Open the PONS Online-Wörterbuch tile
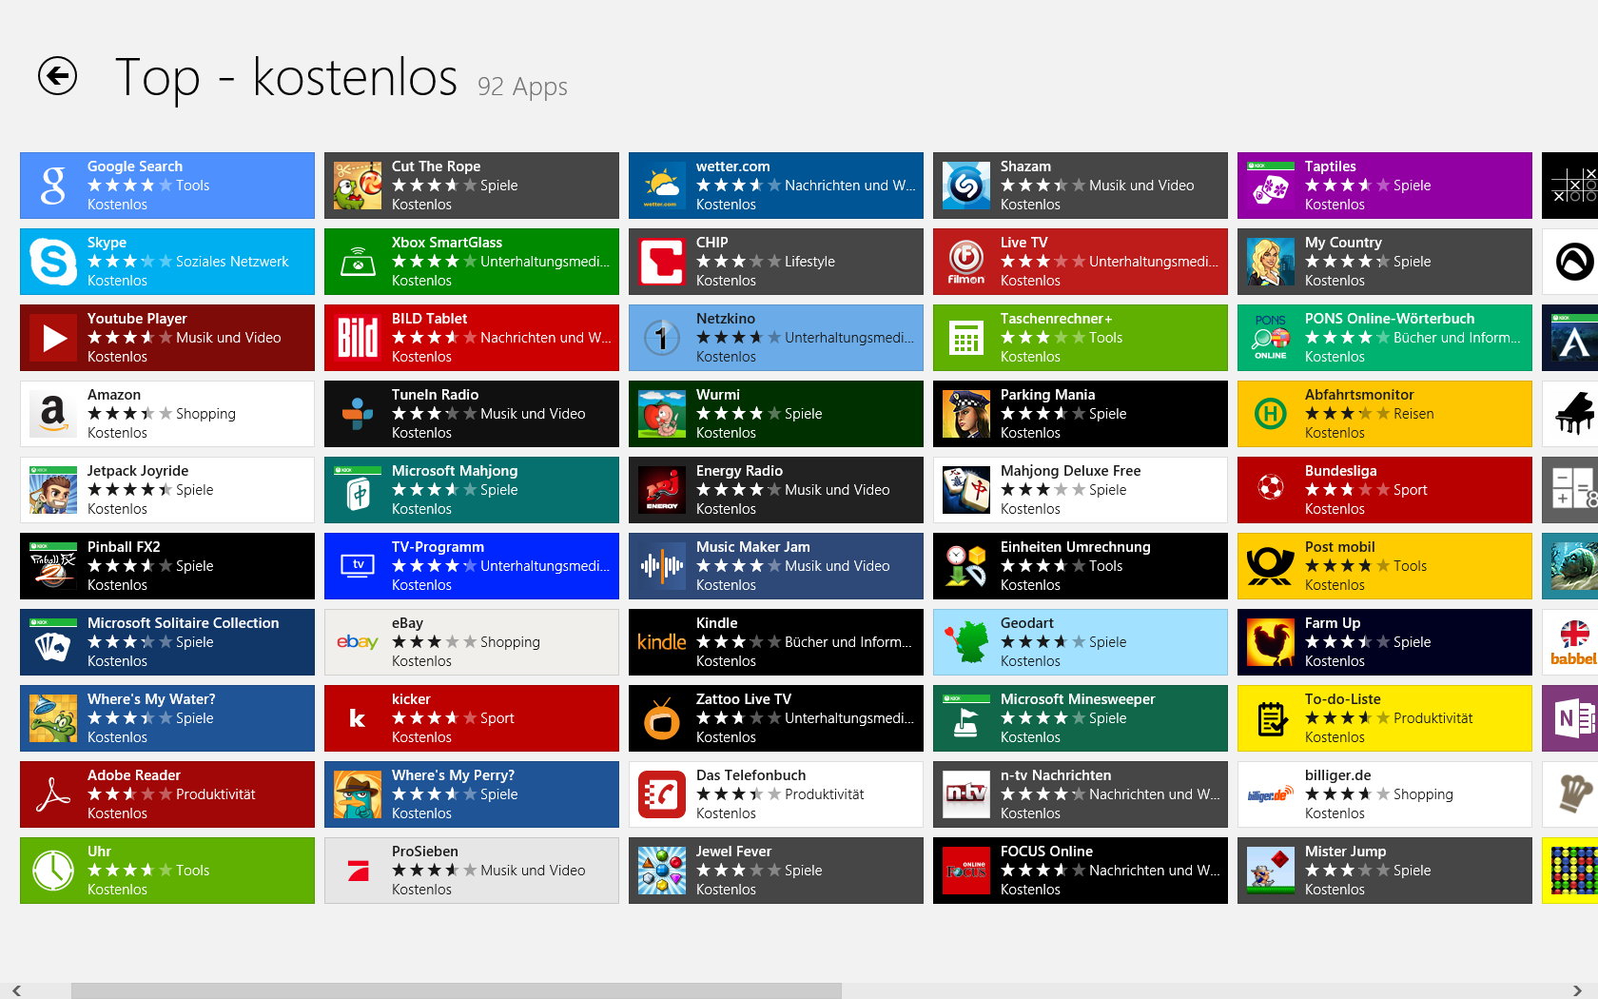The width and height of the screenshot is (1598, 999). click(1385, 338)
